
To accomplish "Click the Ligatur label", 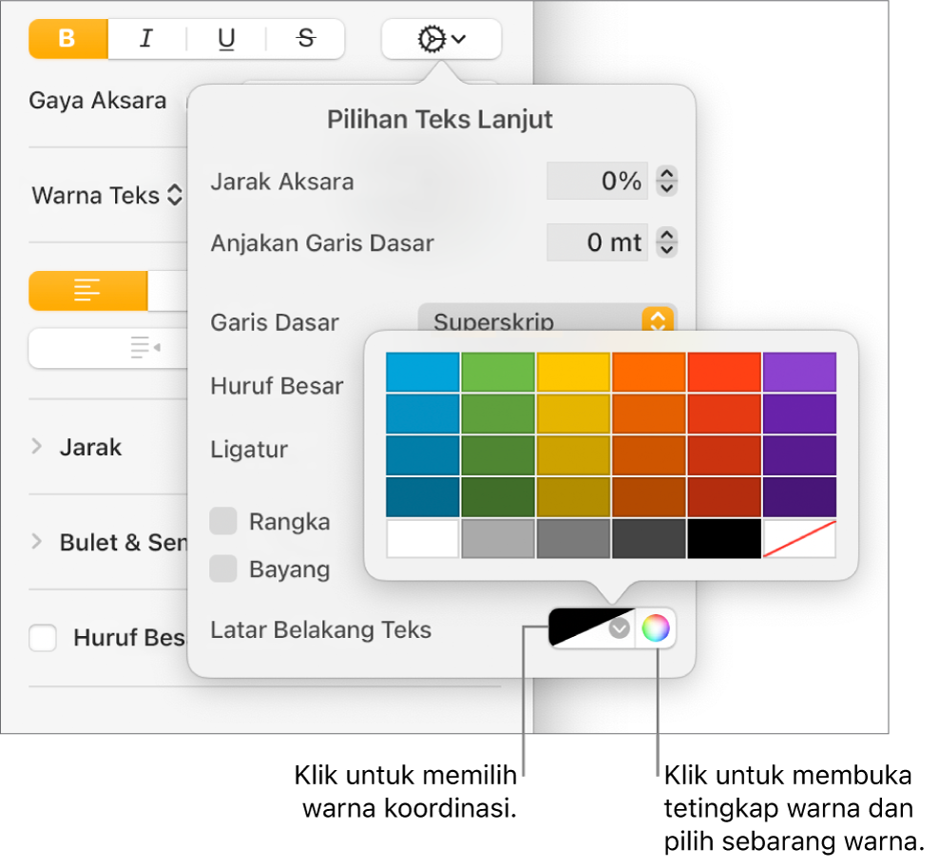I will pos(249,450).
